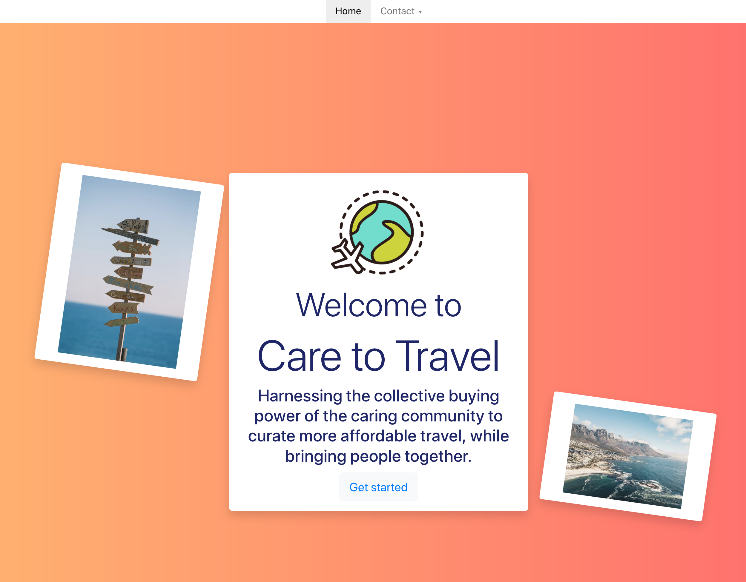
Task: Expand the Contact dropdown arrow
Action: pyautogui.click(x=420, y=12)
